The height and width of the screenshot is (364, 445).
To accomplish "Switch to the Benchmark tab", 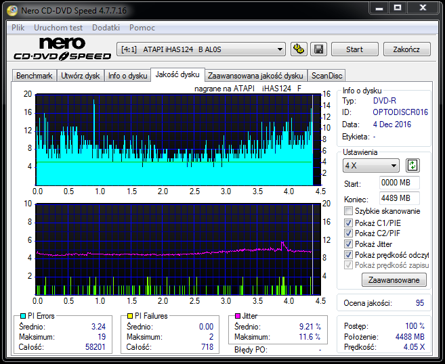I will (35, 76).
